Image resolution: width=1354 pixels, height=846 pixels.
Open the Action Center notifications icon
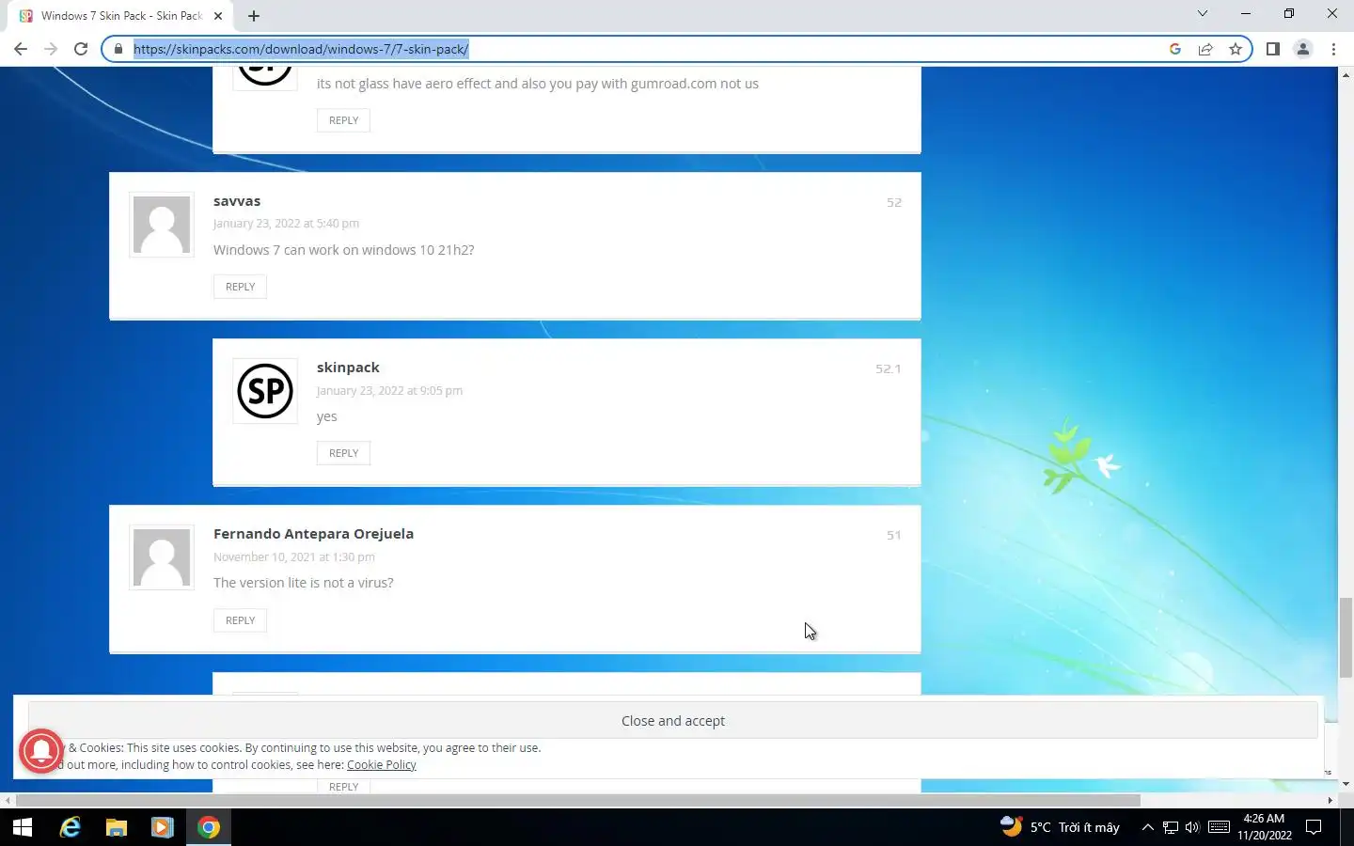(x=1315, y=827)
